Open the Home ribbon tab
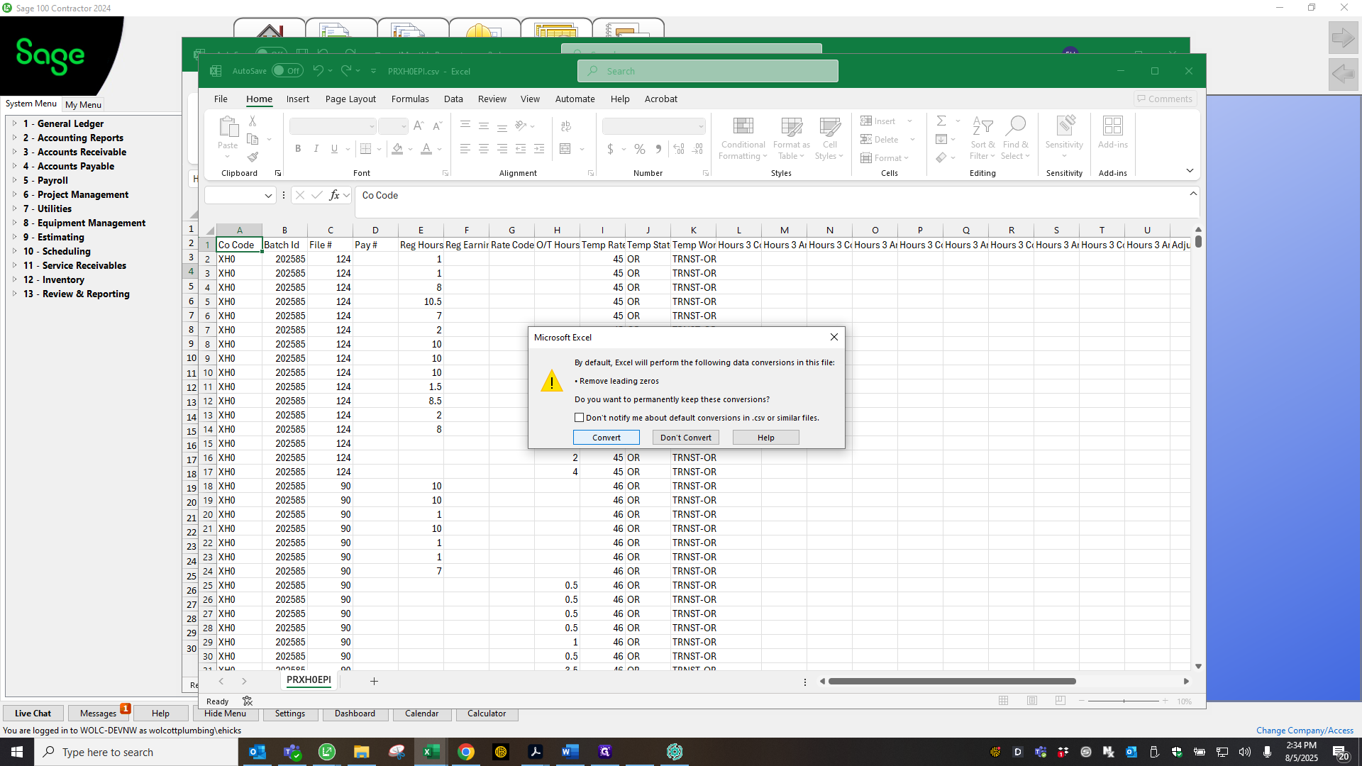Image resolution: width=1362 pixels, height=766 pixels. pyautogui.click(x=259, y=99)
